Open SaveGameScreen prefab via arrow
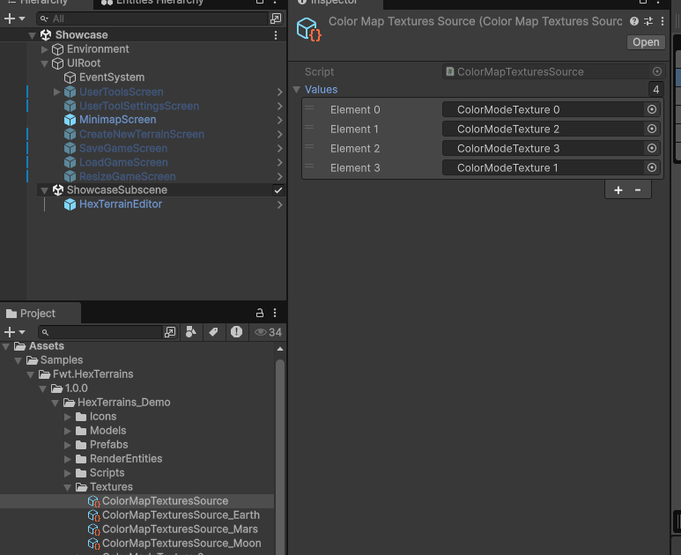Viewport: 681px width, 555px height. click(279, 149)
